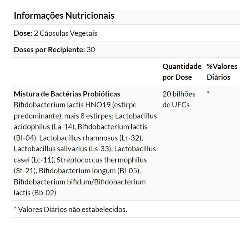Select the 20 bilhões de UFCs amount
Viewport: 251px width, 228px height.
(x=179, y=99)
